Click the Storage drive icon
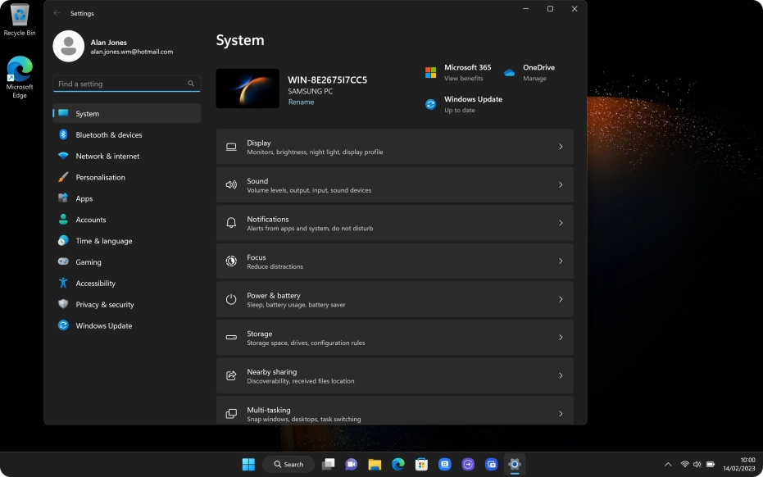 [x=230, y=337]
